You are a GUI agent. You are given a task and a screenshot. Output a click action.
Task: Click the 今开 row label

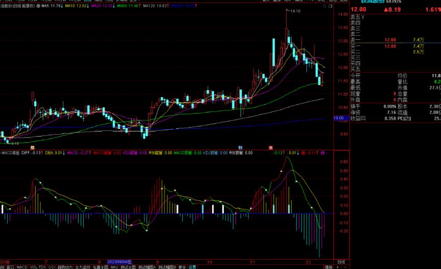[356, 76]
